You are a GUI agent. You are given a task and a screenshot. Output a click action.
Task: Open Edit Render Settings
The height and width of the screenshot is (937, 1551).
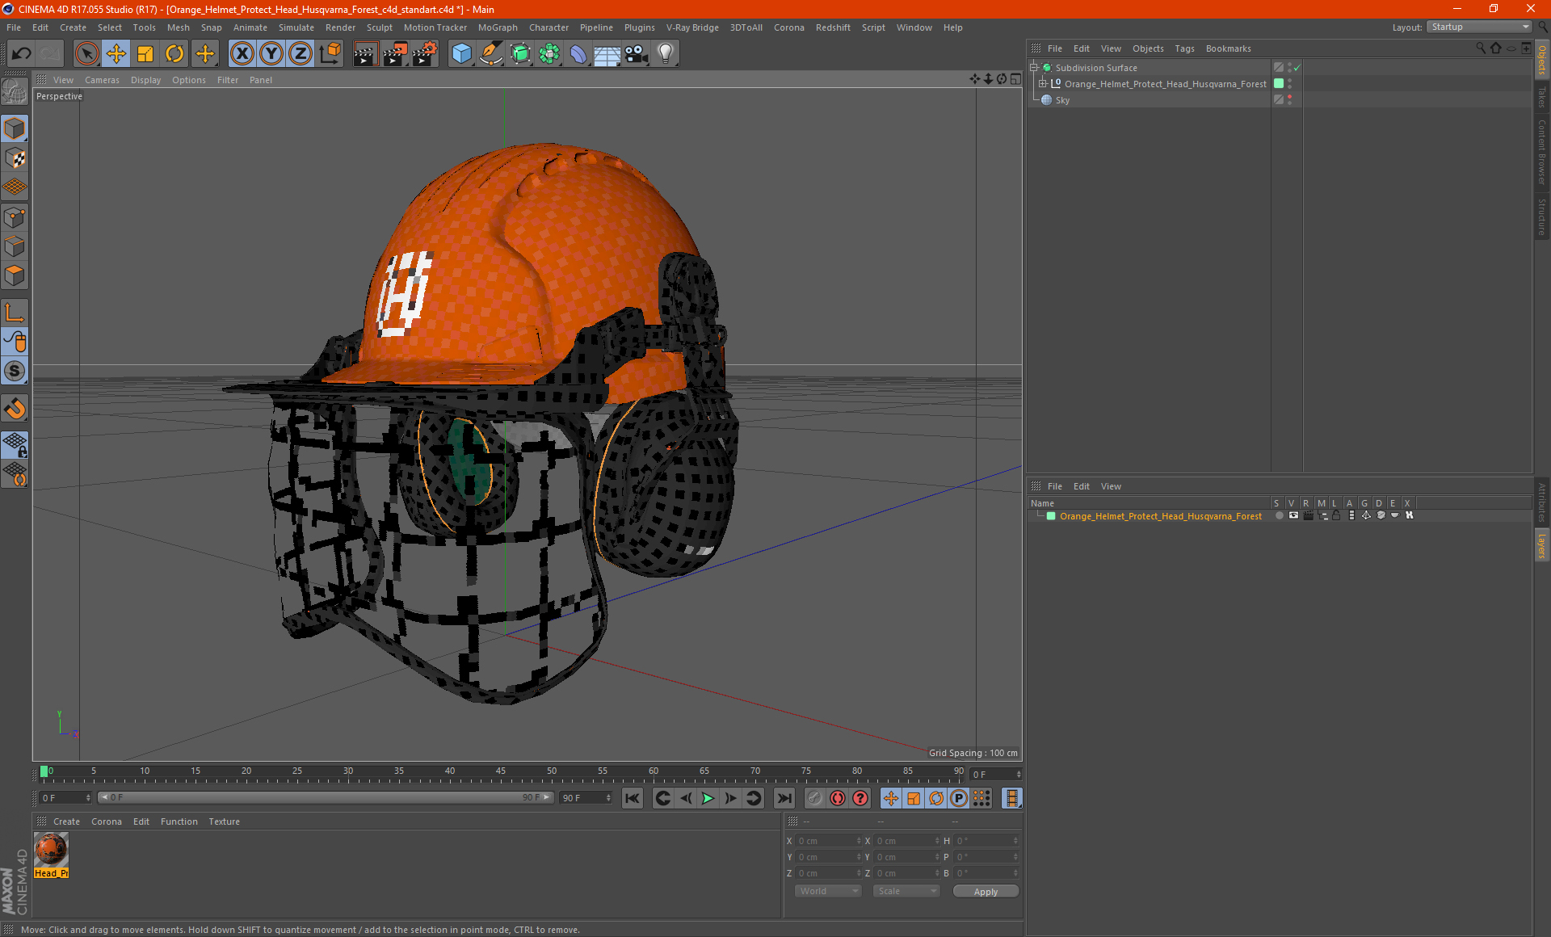coord(425,54)
